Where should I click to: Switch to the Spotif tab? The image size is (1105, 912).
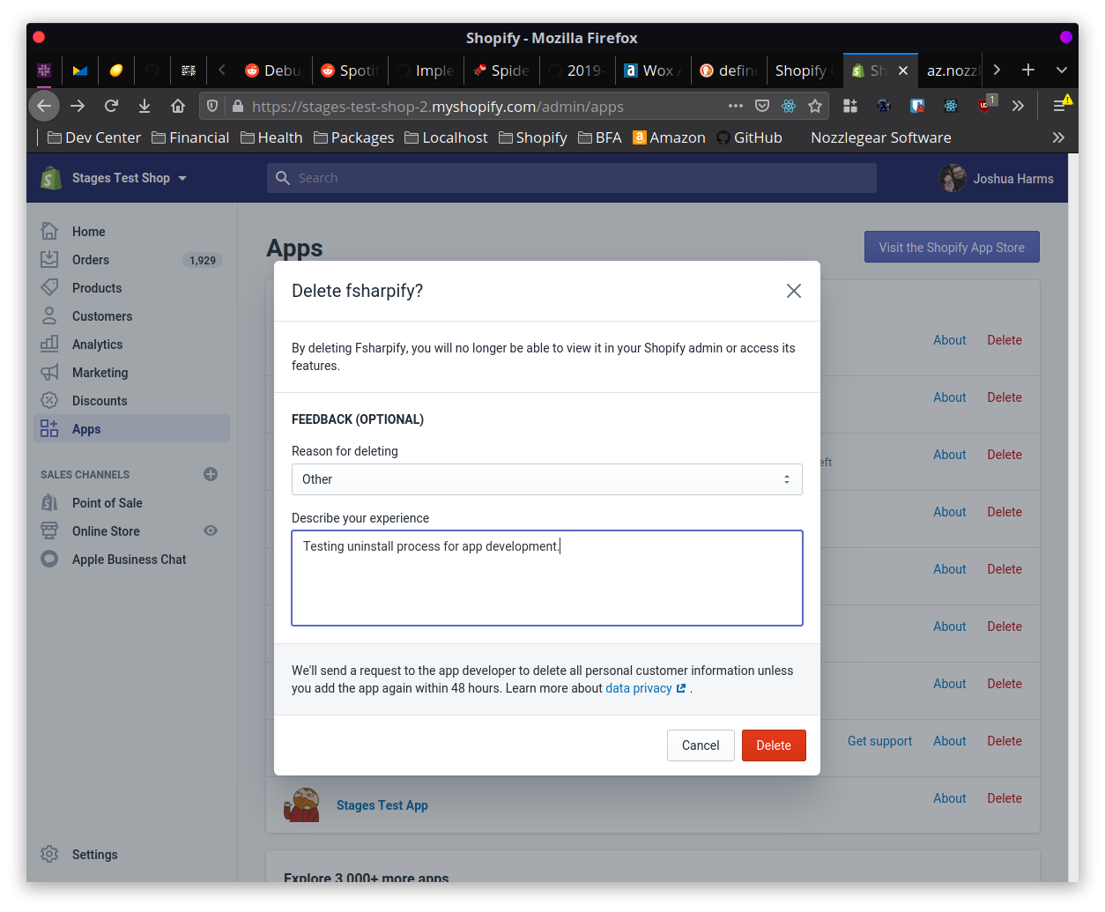point(350,70)
